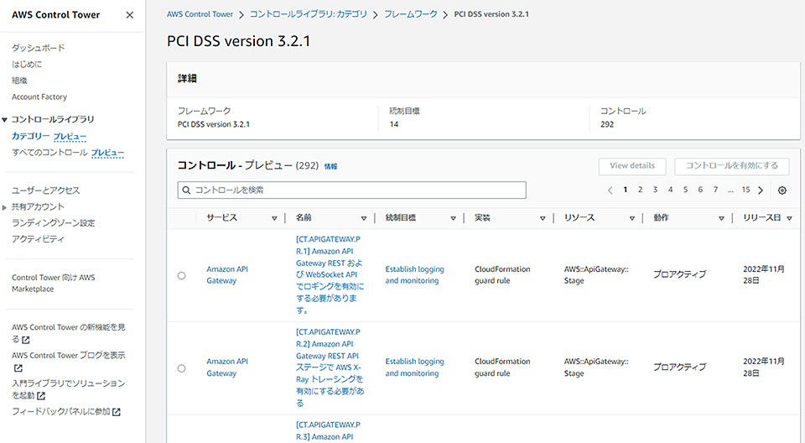Select radio for CT.APIGATEWAY.PR.2 control
Image resolution: width=805 pixels, height=443 pixels.
(x=181, y=368)
